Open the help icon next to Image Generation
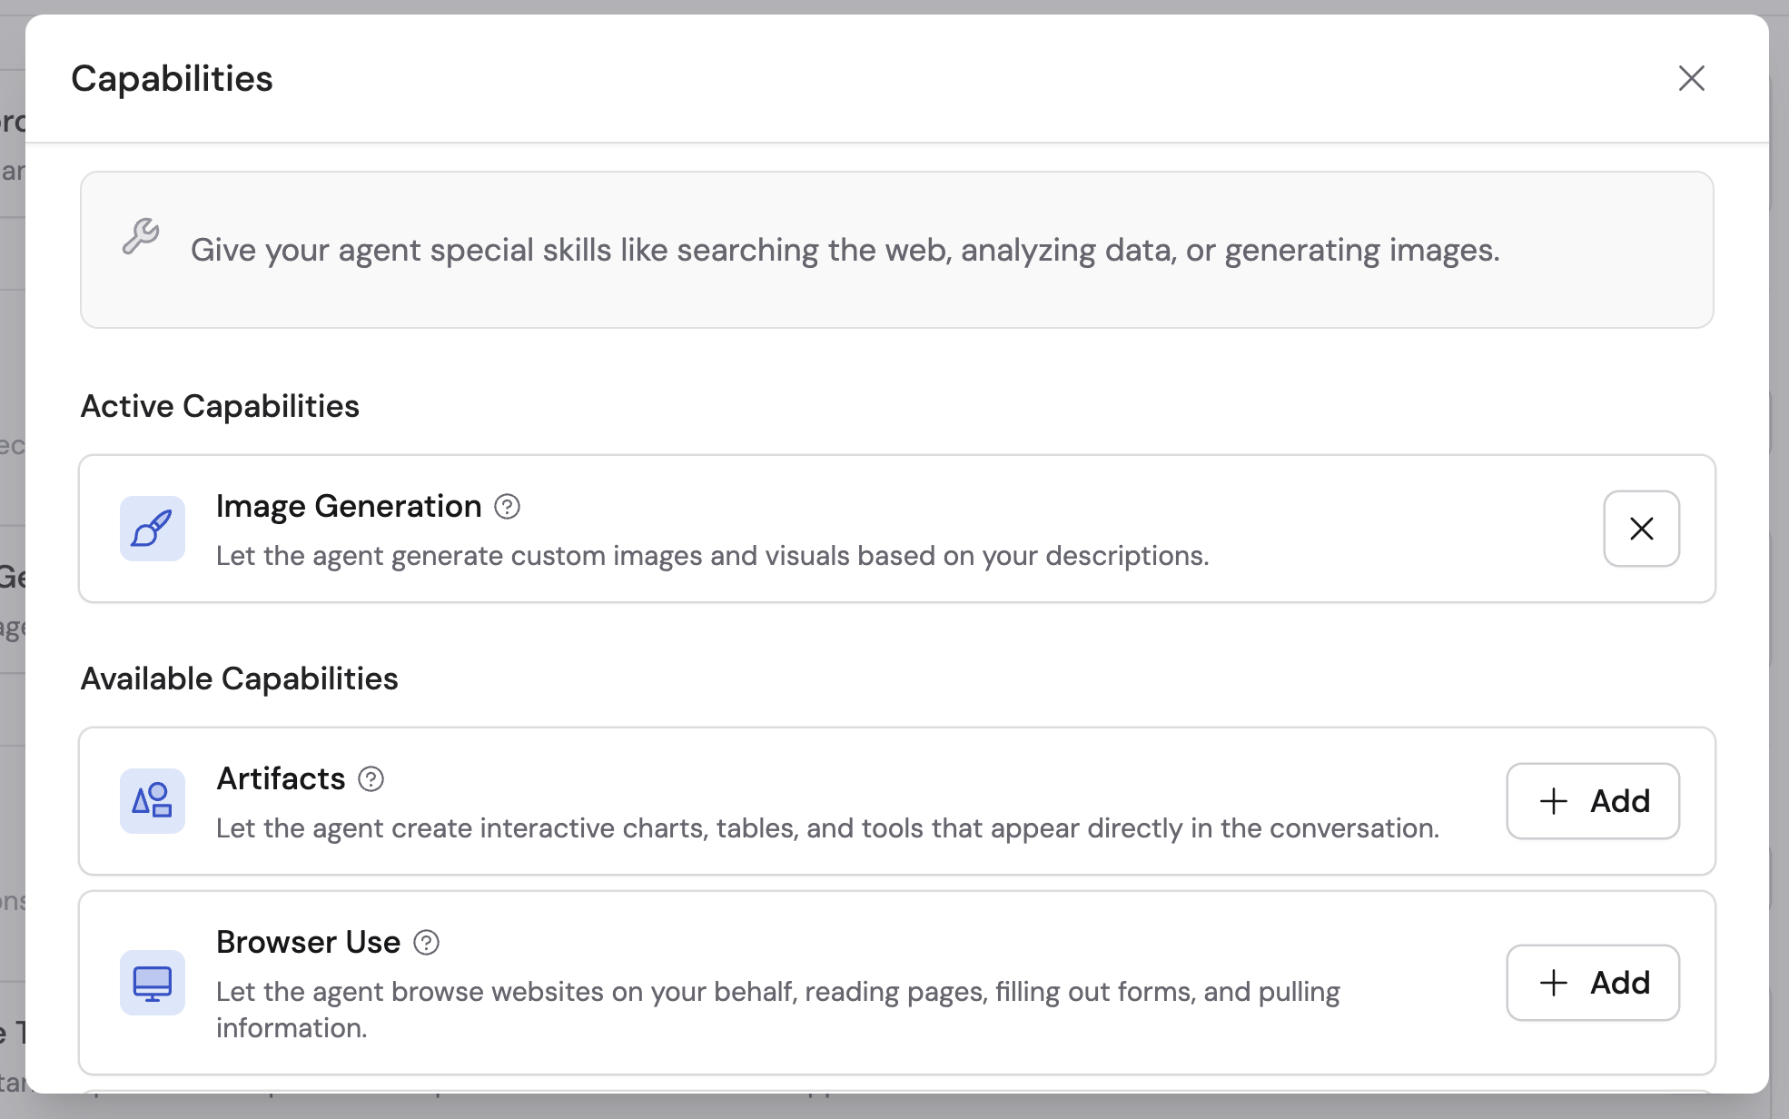Viewport: 1789px width, 1119px height. (507, 507)
